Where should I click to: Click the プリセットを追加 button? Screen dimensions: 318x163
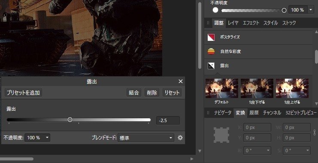pos(23,93)
